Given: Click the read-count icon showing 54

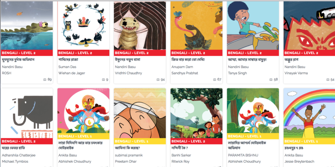Looking at the screenshot, I should click(x=327, y=80).
